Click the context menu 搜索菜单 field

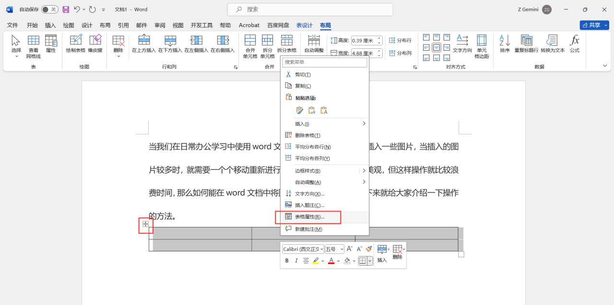click(x=325, y=62)
